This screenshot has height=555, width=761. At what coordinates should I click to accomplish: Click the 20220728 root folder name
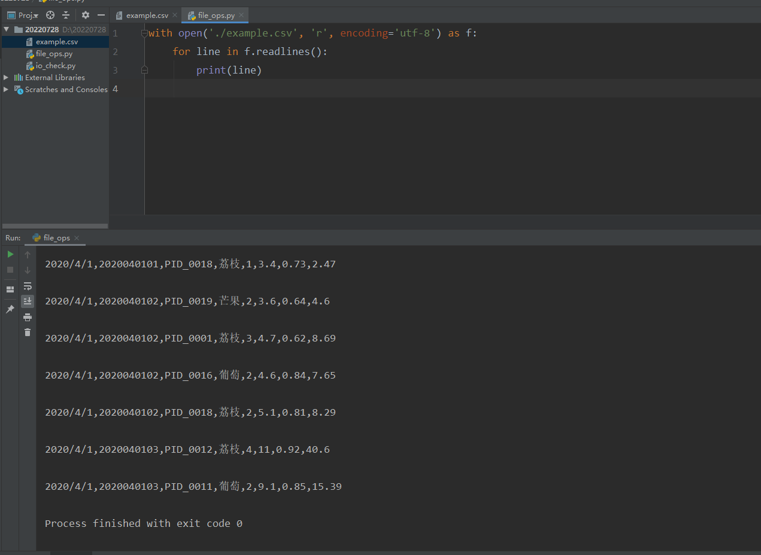tap(42, 29)
